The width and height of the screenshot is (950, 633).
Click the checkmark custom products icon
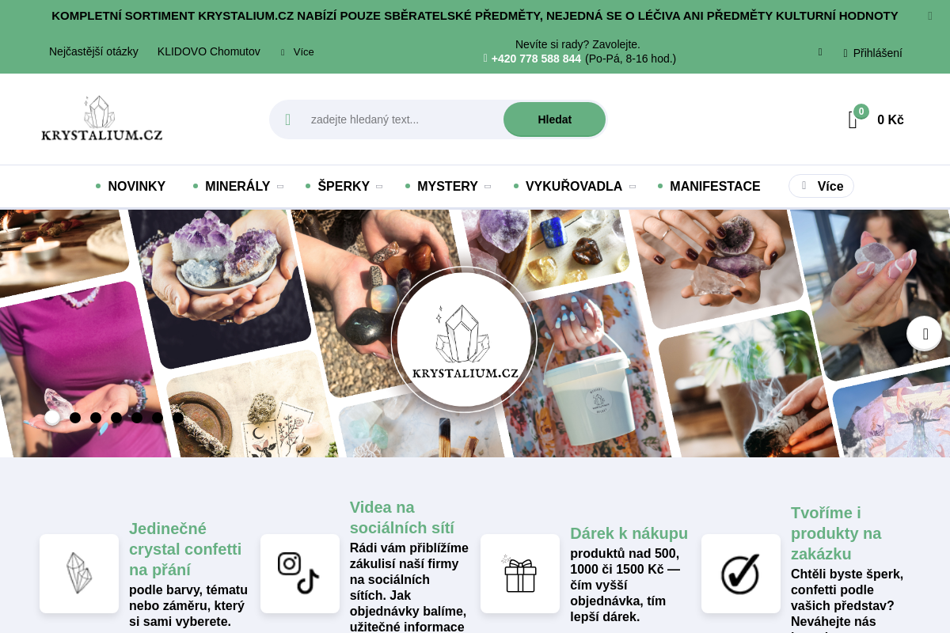(741, 574)
